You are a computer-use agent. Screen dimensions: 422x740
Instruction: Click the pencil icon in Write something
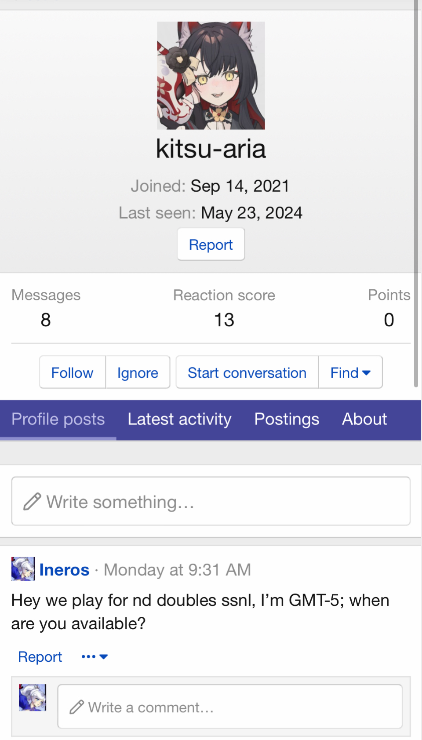pos(32,502)
